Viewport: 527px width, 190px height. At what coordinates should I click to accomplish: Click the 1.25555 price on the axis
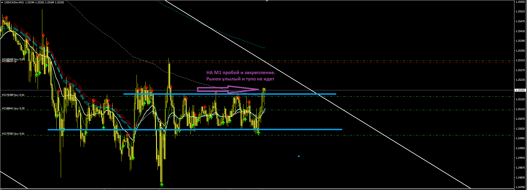[x=520, y=2]
